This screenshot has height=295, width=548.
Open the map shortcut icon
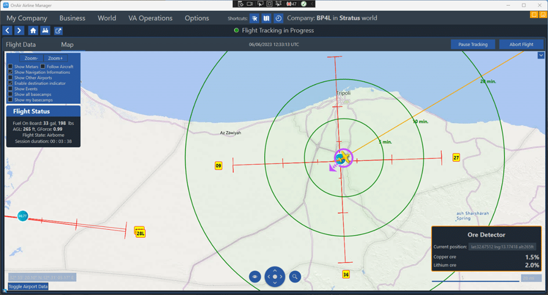click(266, 19)
